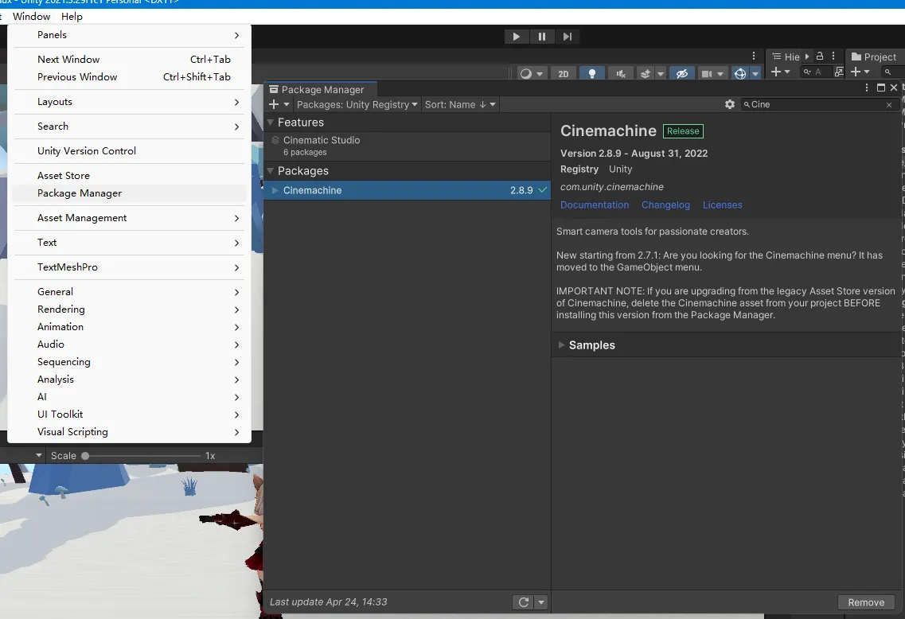
Task: Switch to the Project tab
Action: pyautogui.click(x=874, y=56)
